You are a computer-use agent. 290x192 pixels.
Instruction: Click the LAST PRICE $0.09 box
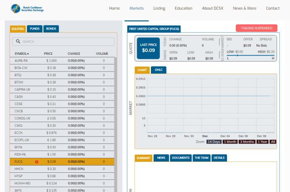148,48
